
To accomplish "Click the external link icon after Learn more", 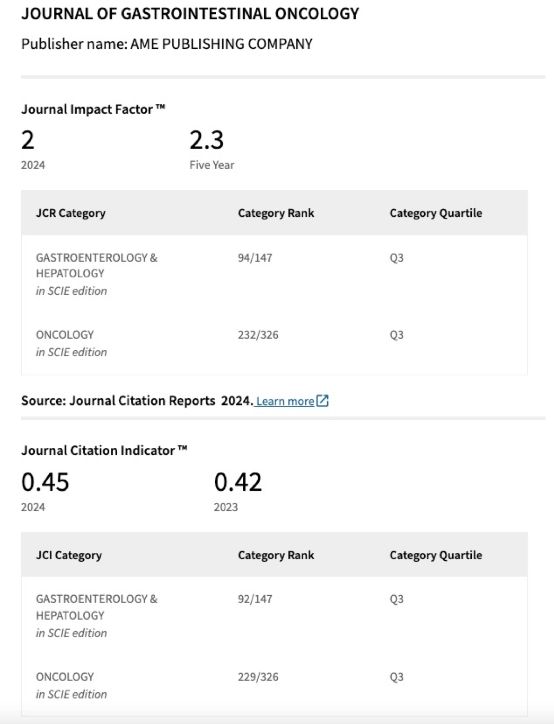I will coord(322,401).
